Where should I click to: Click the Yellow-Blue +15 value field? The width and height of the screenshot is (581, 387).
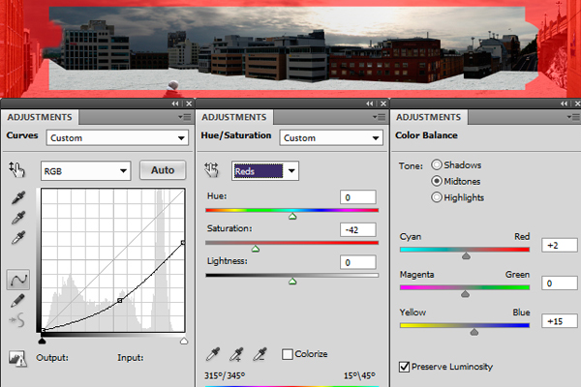pos(560,321)
